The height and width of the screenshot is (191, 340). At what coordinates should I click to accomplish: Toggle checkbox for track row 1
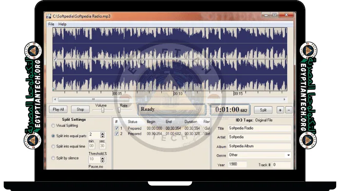pos(116,128)
